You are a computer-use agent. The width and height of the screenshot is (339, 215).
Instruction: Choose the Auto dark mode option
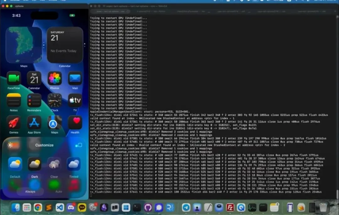pyautogui.click(x=59, y=191)
